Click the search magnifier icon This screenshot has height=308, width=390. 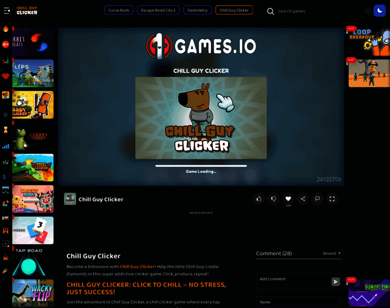coord(270,11)
